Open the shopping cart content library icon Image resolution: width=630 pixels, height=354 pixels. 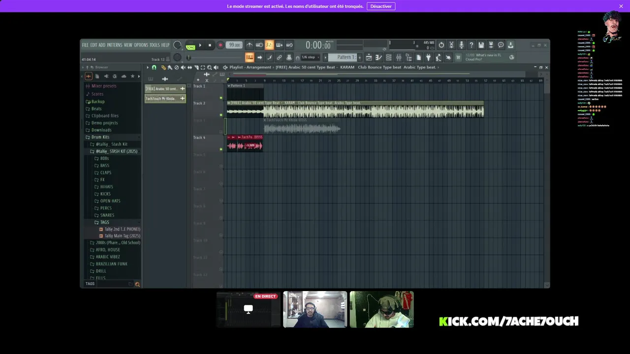tap(458, 58)
